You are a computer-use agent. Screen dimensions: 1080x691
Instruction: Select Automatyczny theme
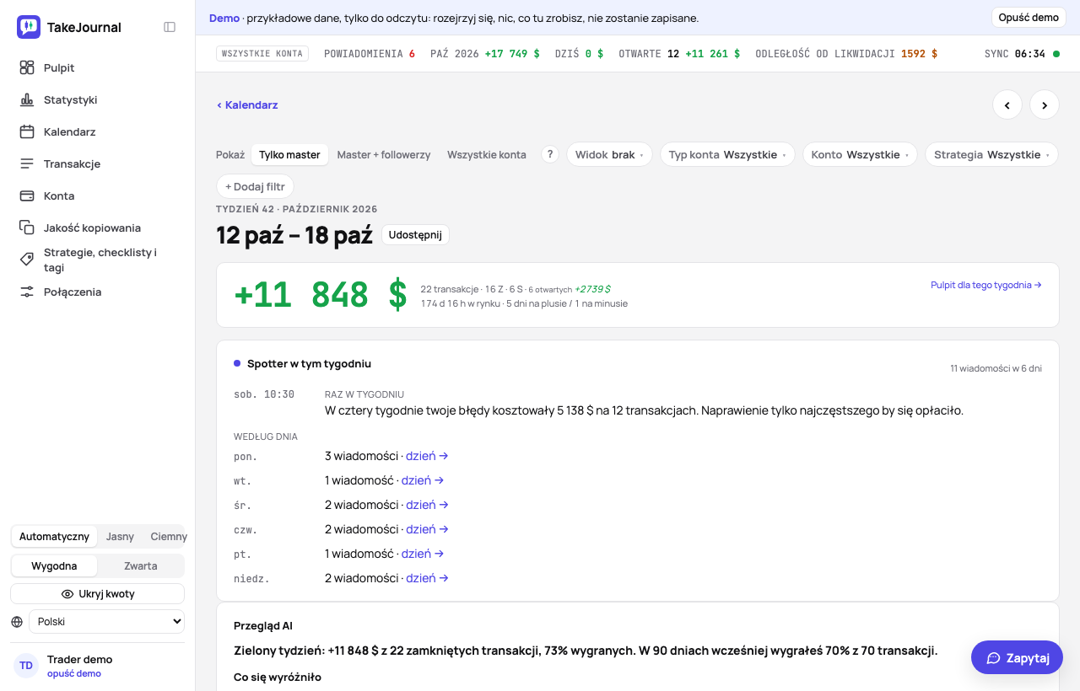tap(54, 537)
